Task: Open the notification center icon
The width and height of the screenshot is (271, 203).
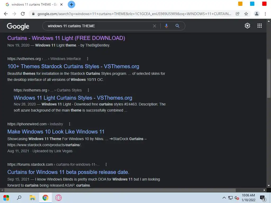Action: 263,198
